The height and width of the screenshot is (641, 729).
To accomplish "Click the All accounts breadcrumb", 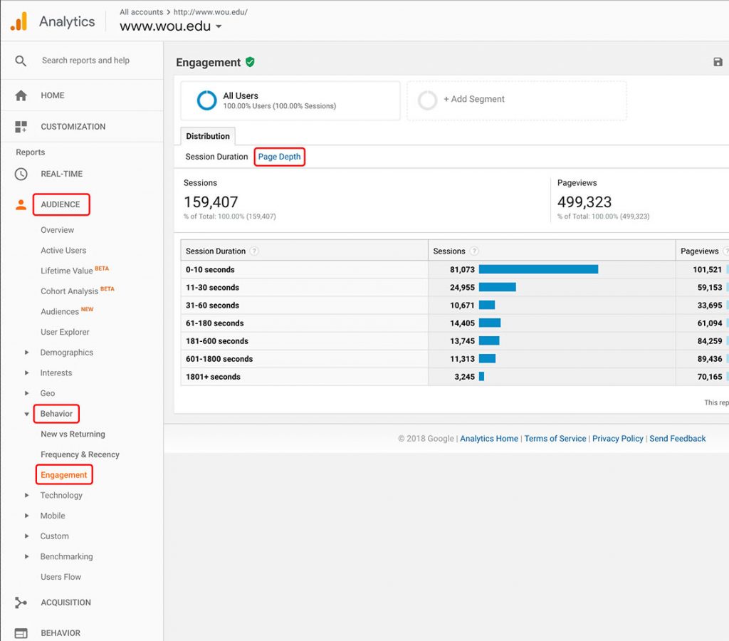I will click(x=142, y=12).
